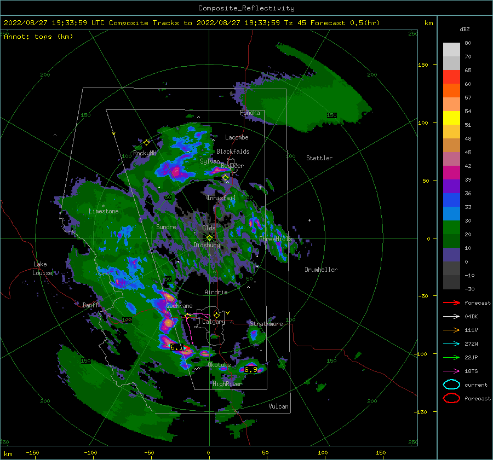Click the magenta 18TS arrow icon
The image size is (493, 460).
[451, 371]
